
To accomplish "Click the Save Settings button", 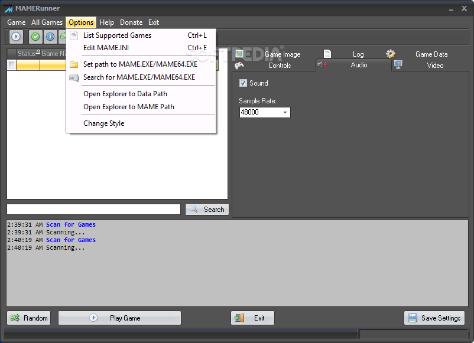I will [x=434, y=318].
